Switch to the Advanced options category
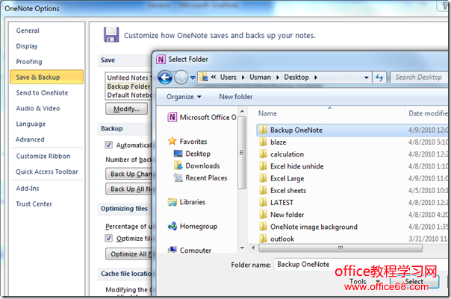Screen dimensions: 451x299 (x=30, y=139)
